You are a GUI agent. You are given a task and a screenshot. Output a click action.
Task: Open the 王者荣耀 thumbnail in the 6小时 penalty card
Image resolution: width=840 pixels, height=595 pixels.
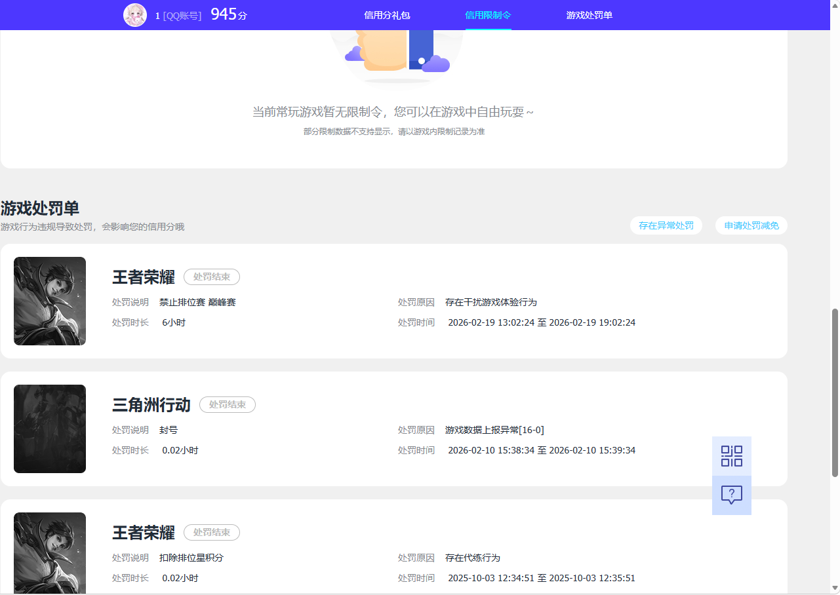tap(50, 301)
